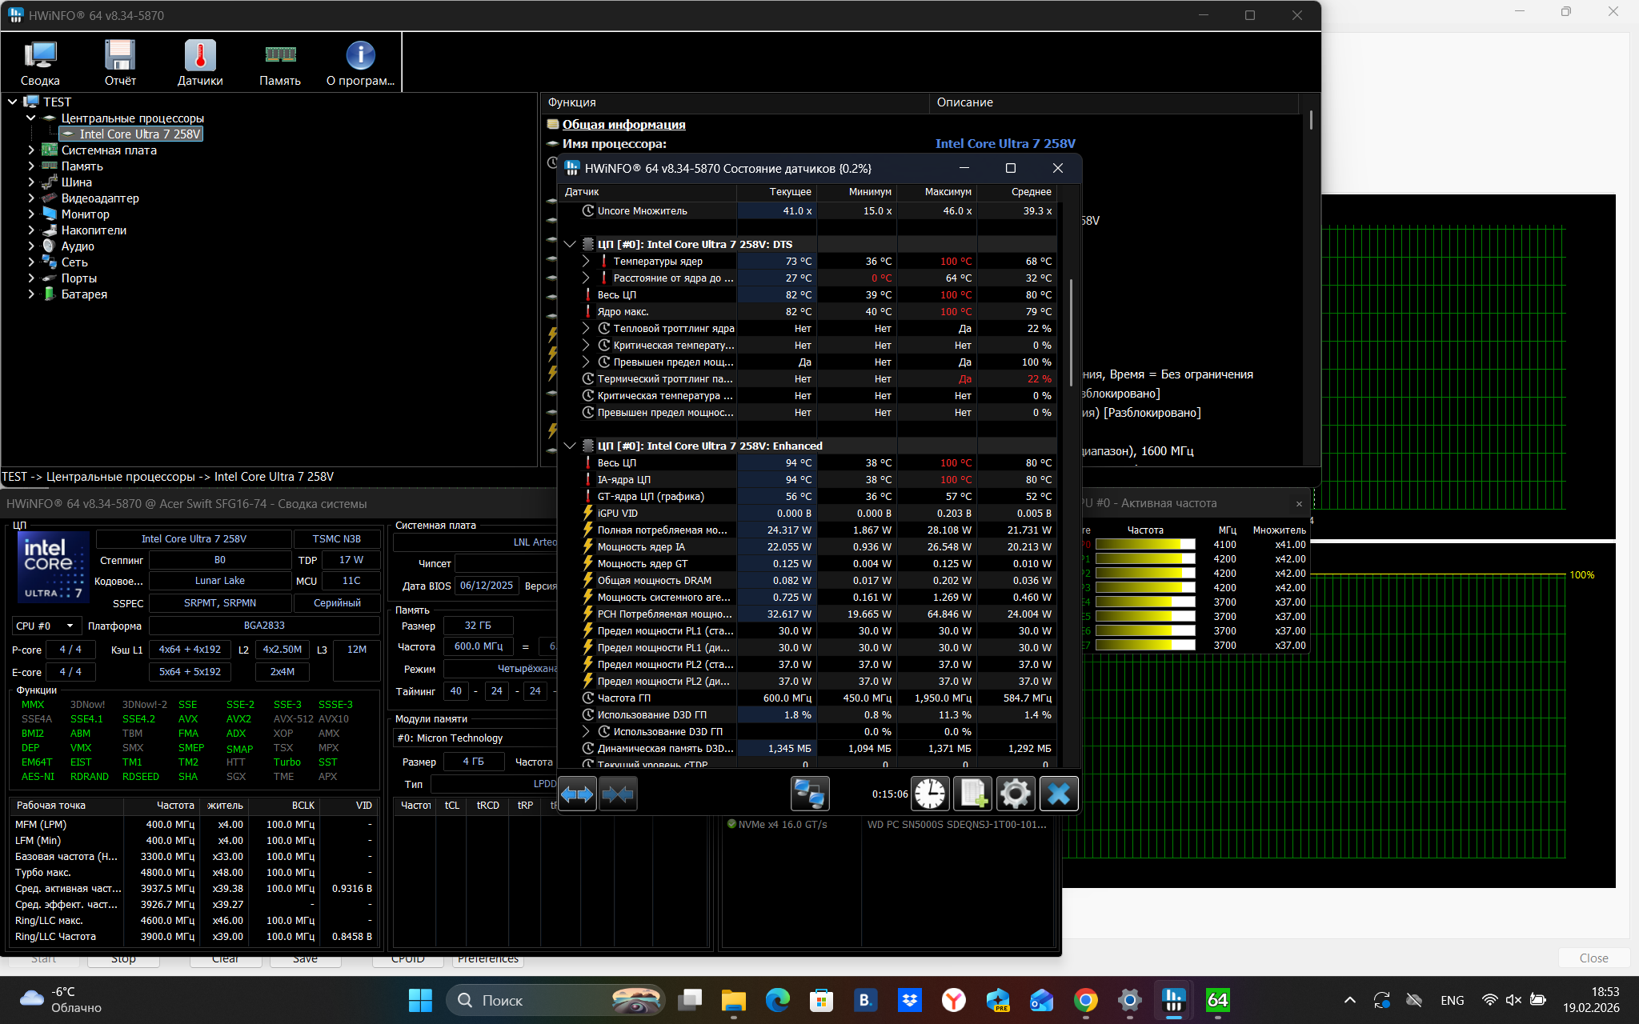Click the Close button at bottom right
This screenshot has width=1639, height=1024.
click(x=1593, y=958)
